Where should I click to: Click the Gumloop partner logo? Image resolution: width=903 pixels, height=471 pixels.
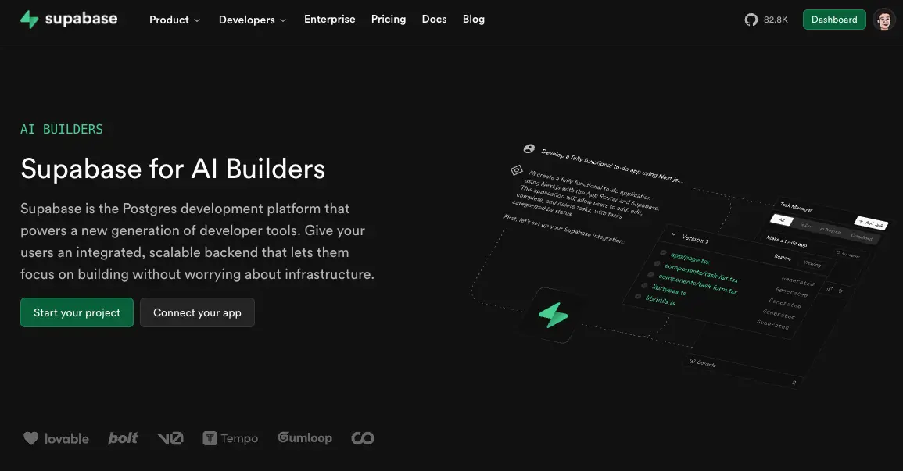(305, 438)
